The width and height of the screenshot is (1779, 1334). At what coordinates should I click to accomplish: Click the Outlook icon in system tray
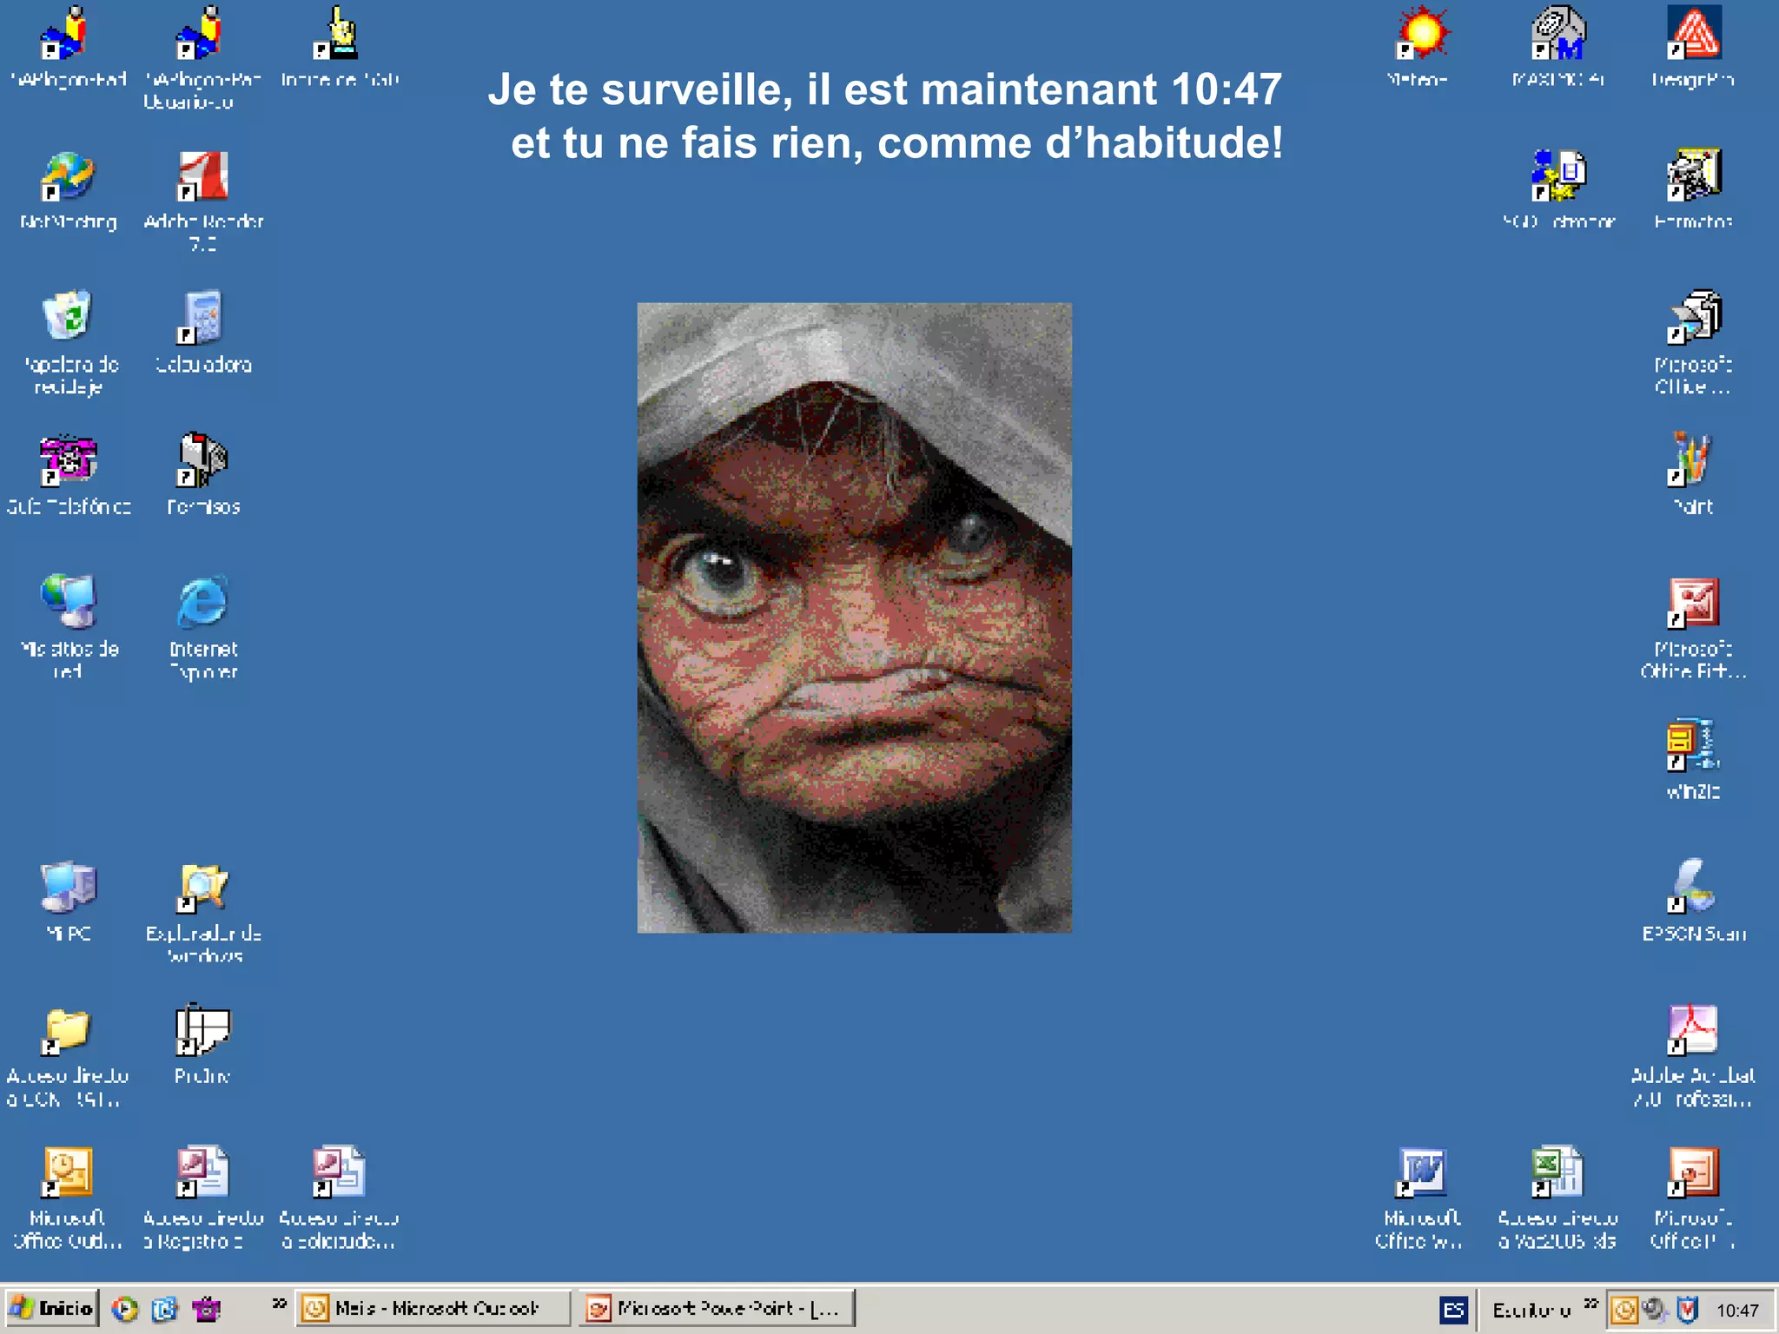(x=1624, y=1309)
